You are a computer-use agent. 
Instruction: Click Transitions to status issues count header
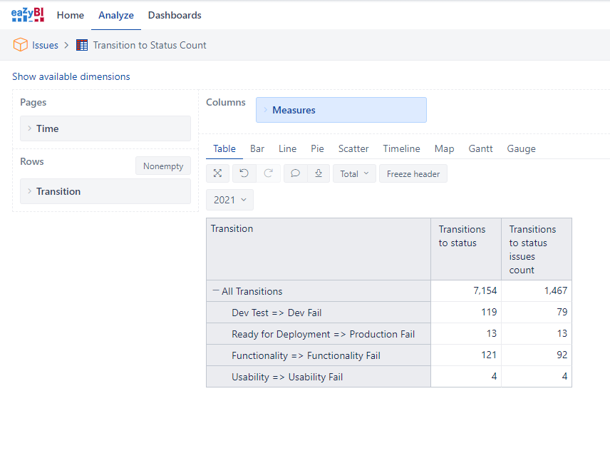point(537,249)
